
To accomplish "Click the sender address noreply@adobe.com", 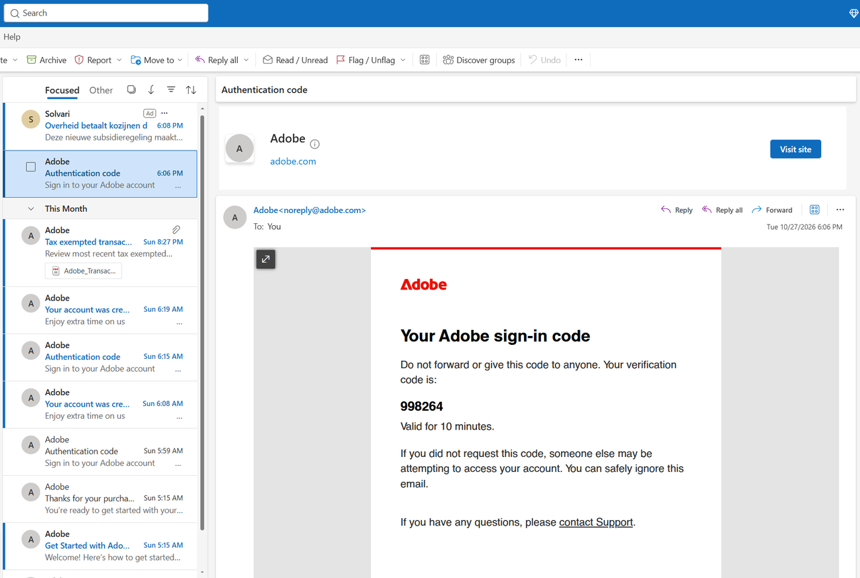I will coord(310,210).
